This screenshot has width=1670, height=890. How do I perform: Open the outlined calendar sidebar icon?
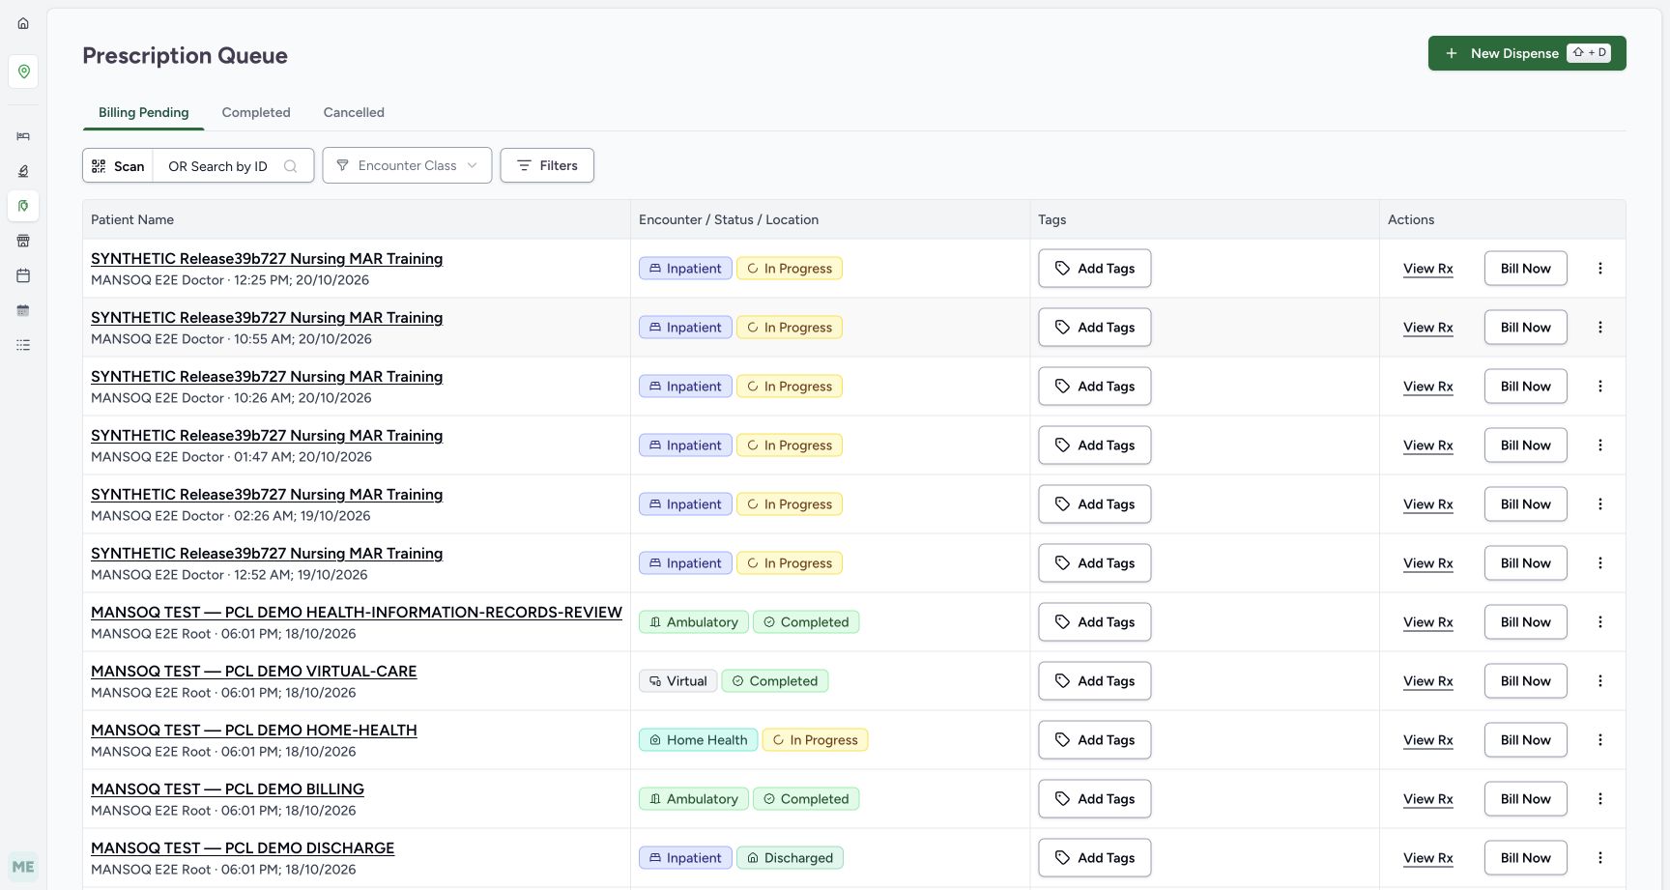23,275
